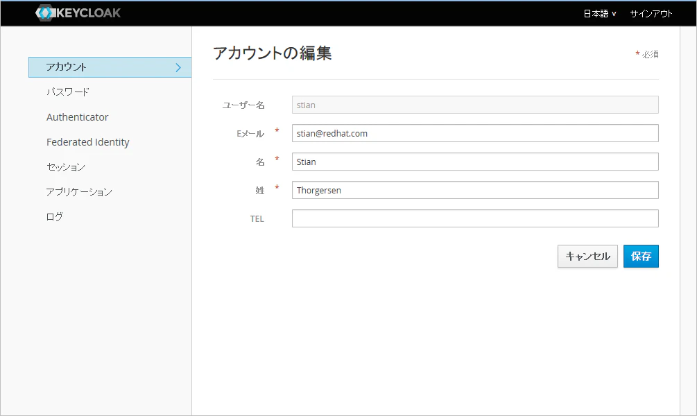The image size is (697, 416).
Task: Go to the Authenticator page
Action: coord(78,117)
